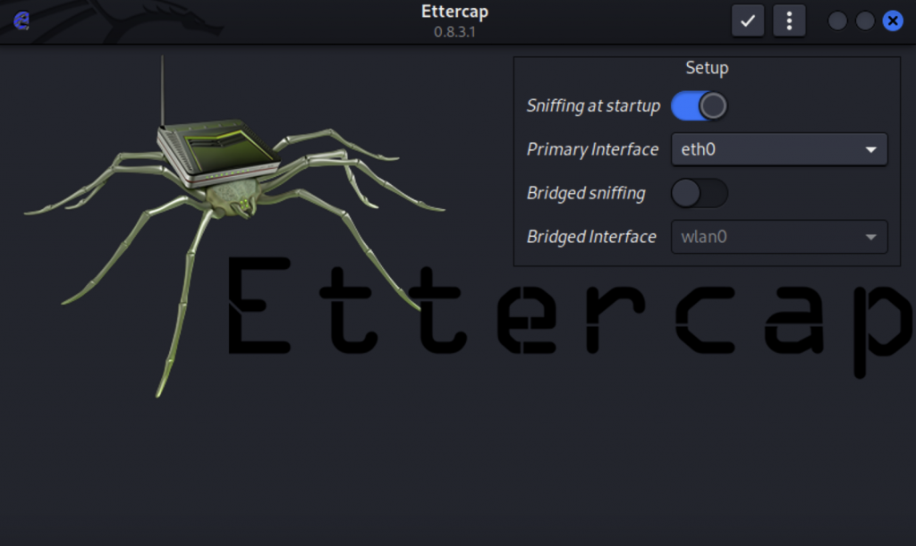This screenshot has height=546, width=916.
Task: Maximize the Ettercap window
Action: 865,21
